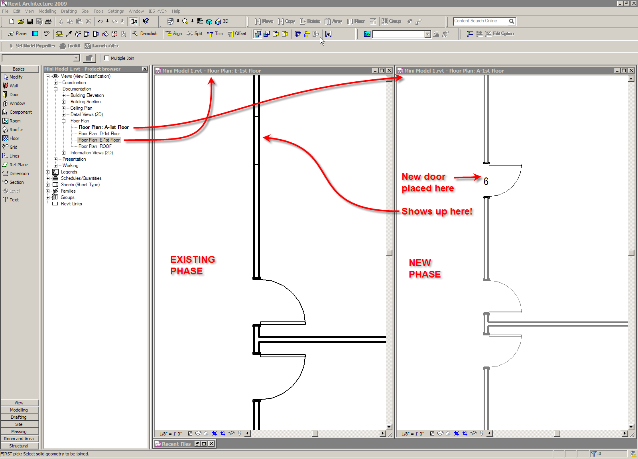Click the crop region icon in A-1st Floor view bar
The image size is (638, 459).
click(457, 433)
